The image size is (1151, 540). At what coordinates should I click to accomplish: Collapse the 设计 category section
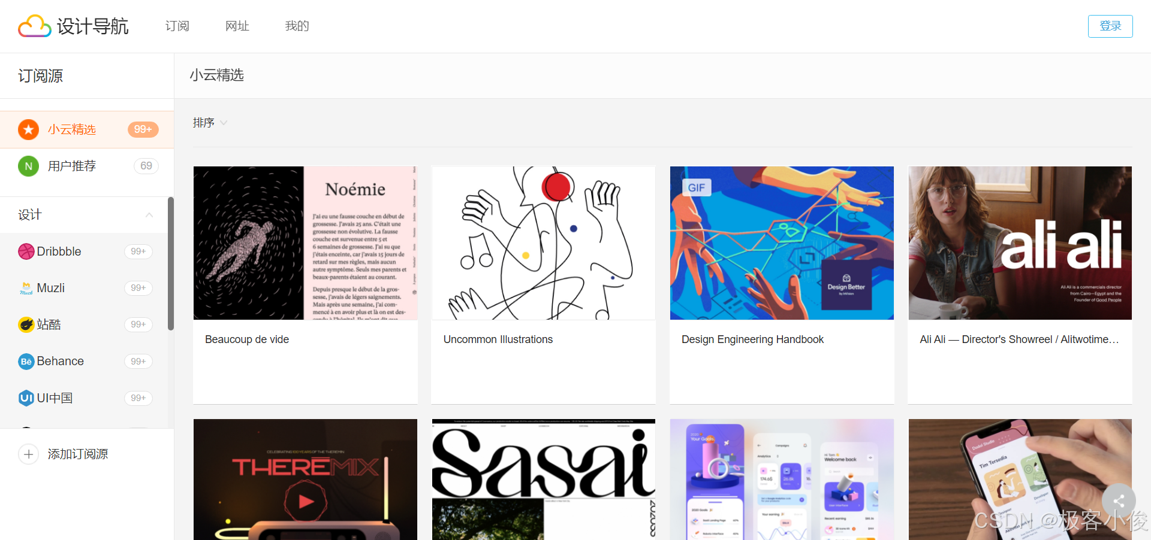(x=149, y=215)
